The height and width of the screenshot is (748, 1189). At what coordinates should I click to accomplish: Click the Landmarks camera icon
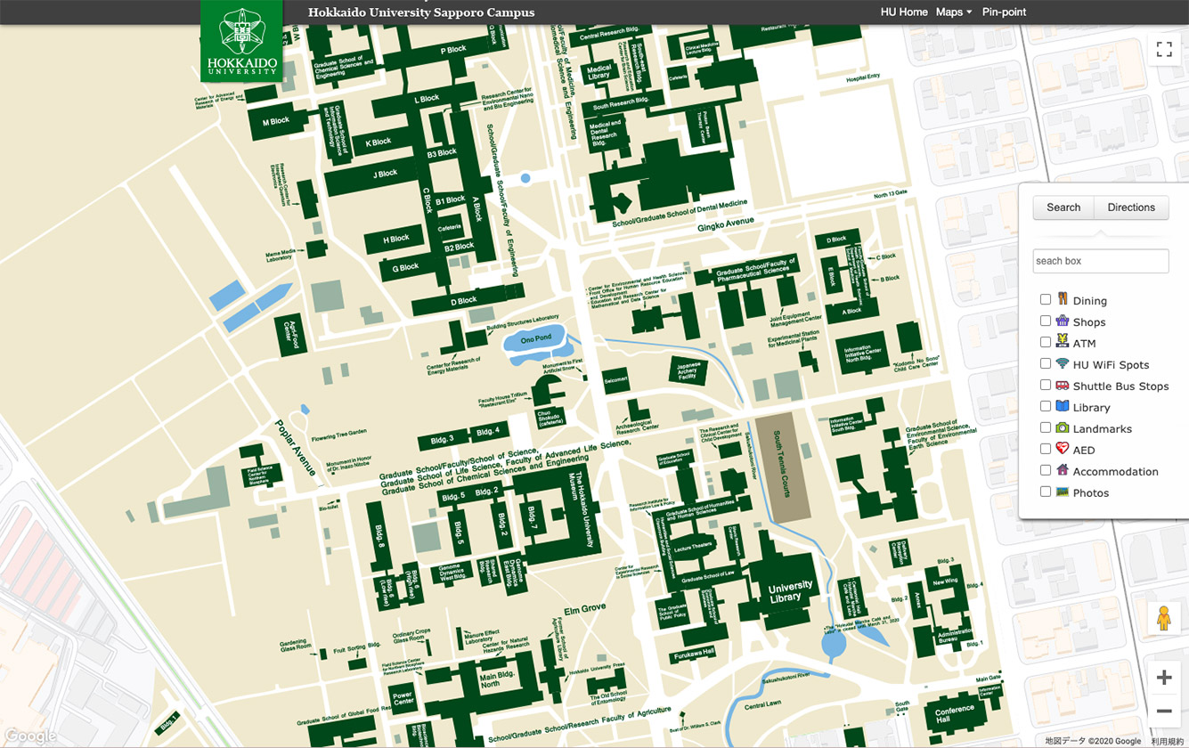click(x=1062, y=427)
